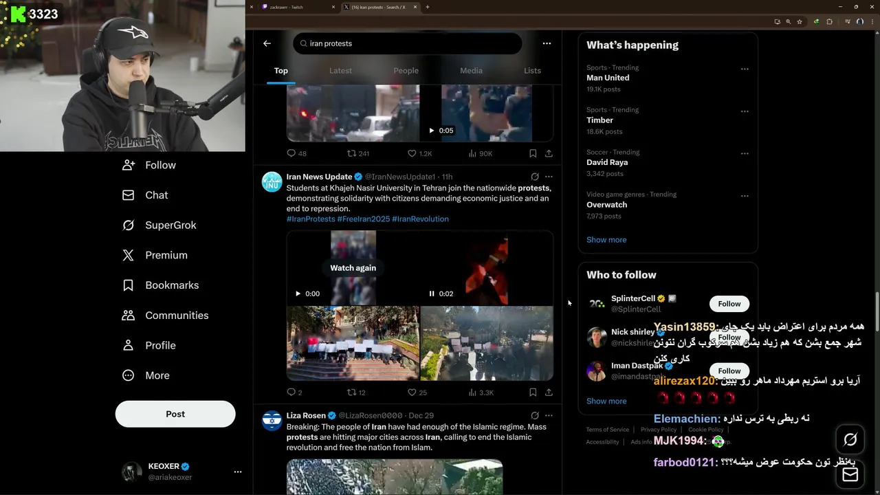Open Profile from the sidebar

click(148, 346)
